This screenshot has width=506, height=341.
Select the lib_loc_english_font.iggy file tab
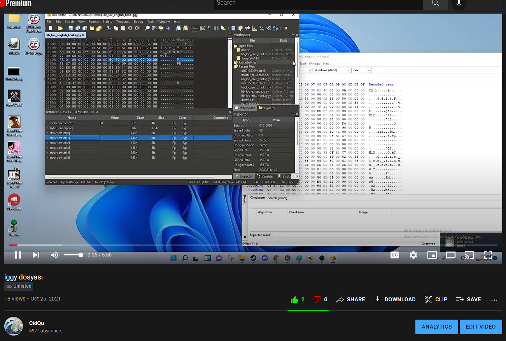pyautogui.click(x=65, y=35)
